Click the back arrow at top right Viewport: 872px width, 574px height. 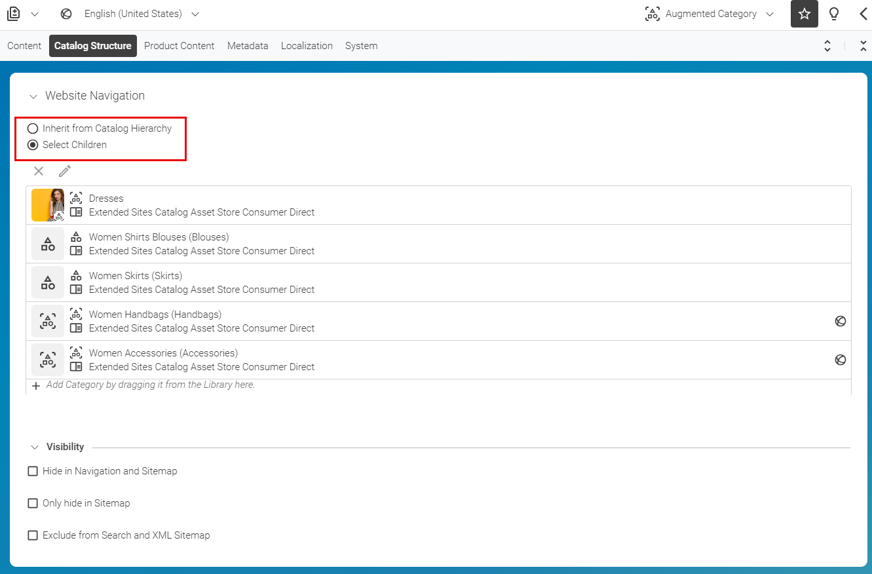click(x=863, y=13)
